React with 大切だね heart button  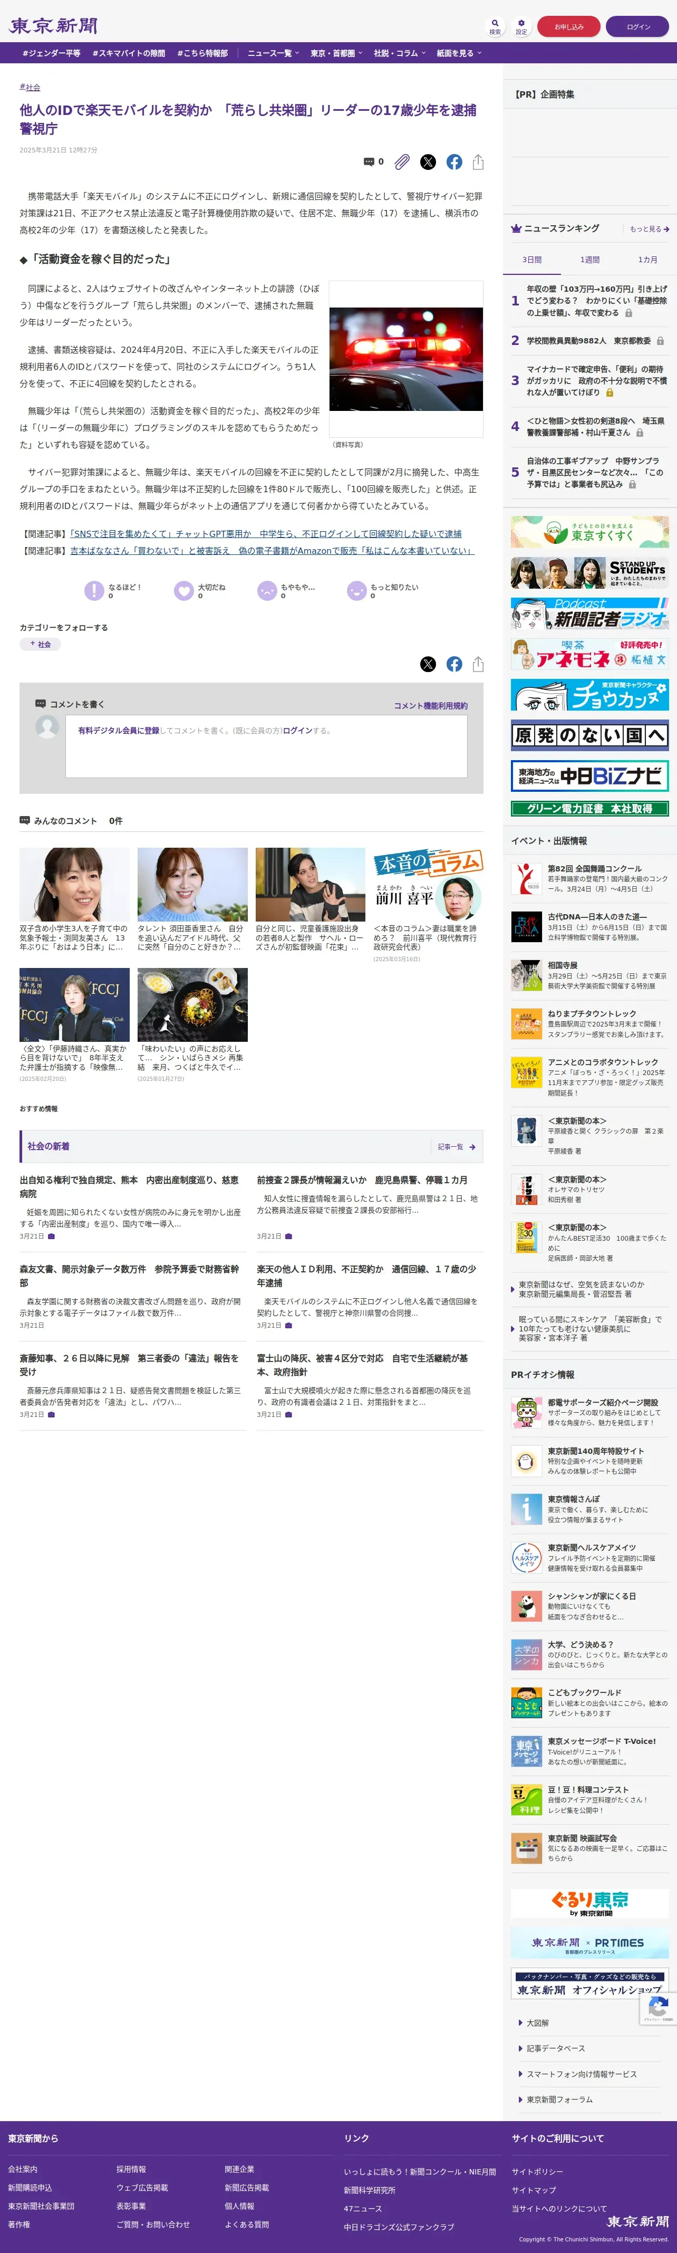(x=200, y=591)
